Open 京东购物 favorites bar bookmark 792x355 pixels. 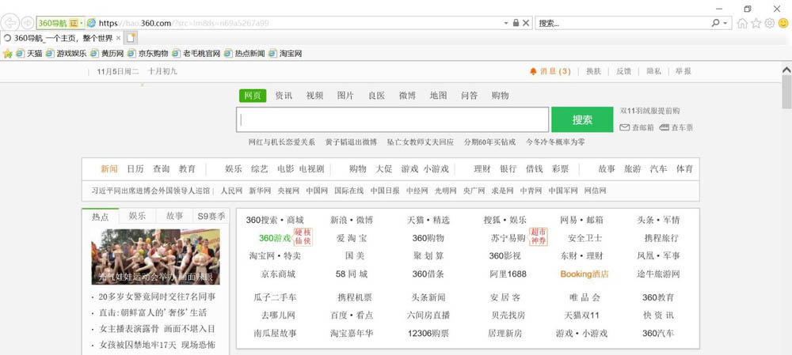click(x=148, y=54)
